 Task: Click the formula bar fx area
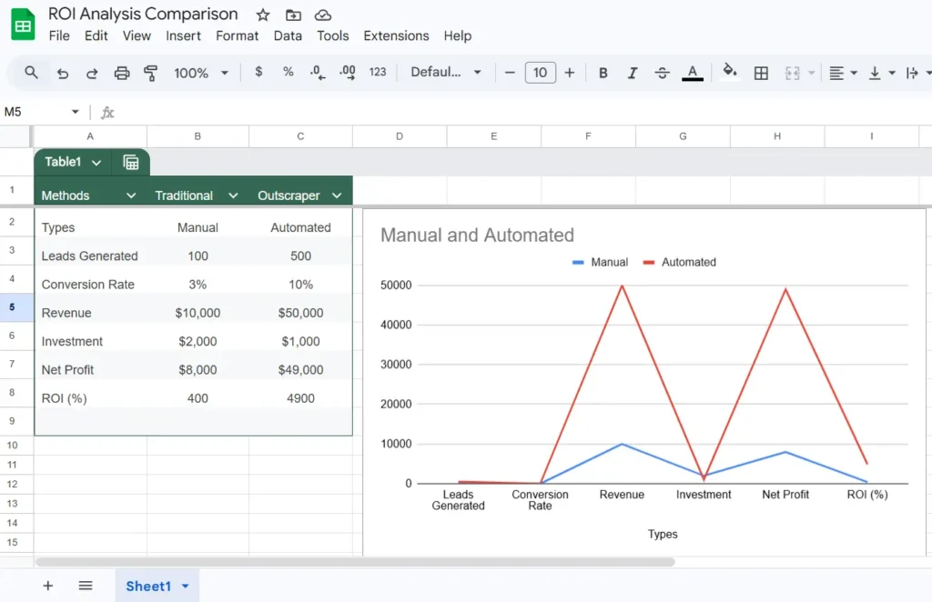pyautogui.click(x=517, y=112)
